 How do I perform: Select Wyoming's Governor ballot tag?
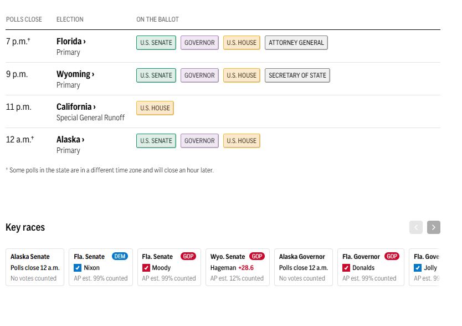pyautogui.click(x=199, y=75)
